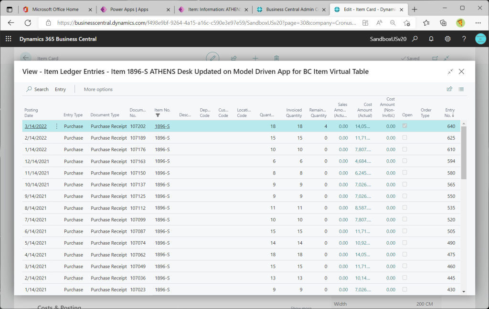Viewport: 489px width, 309px height.
Task: Open cost amount 14,05... for entry 640
Action: point(362,126)
